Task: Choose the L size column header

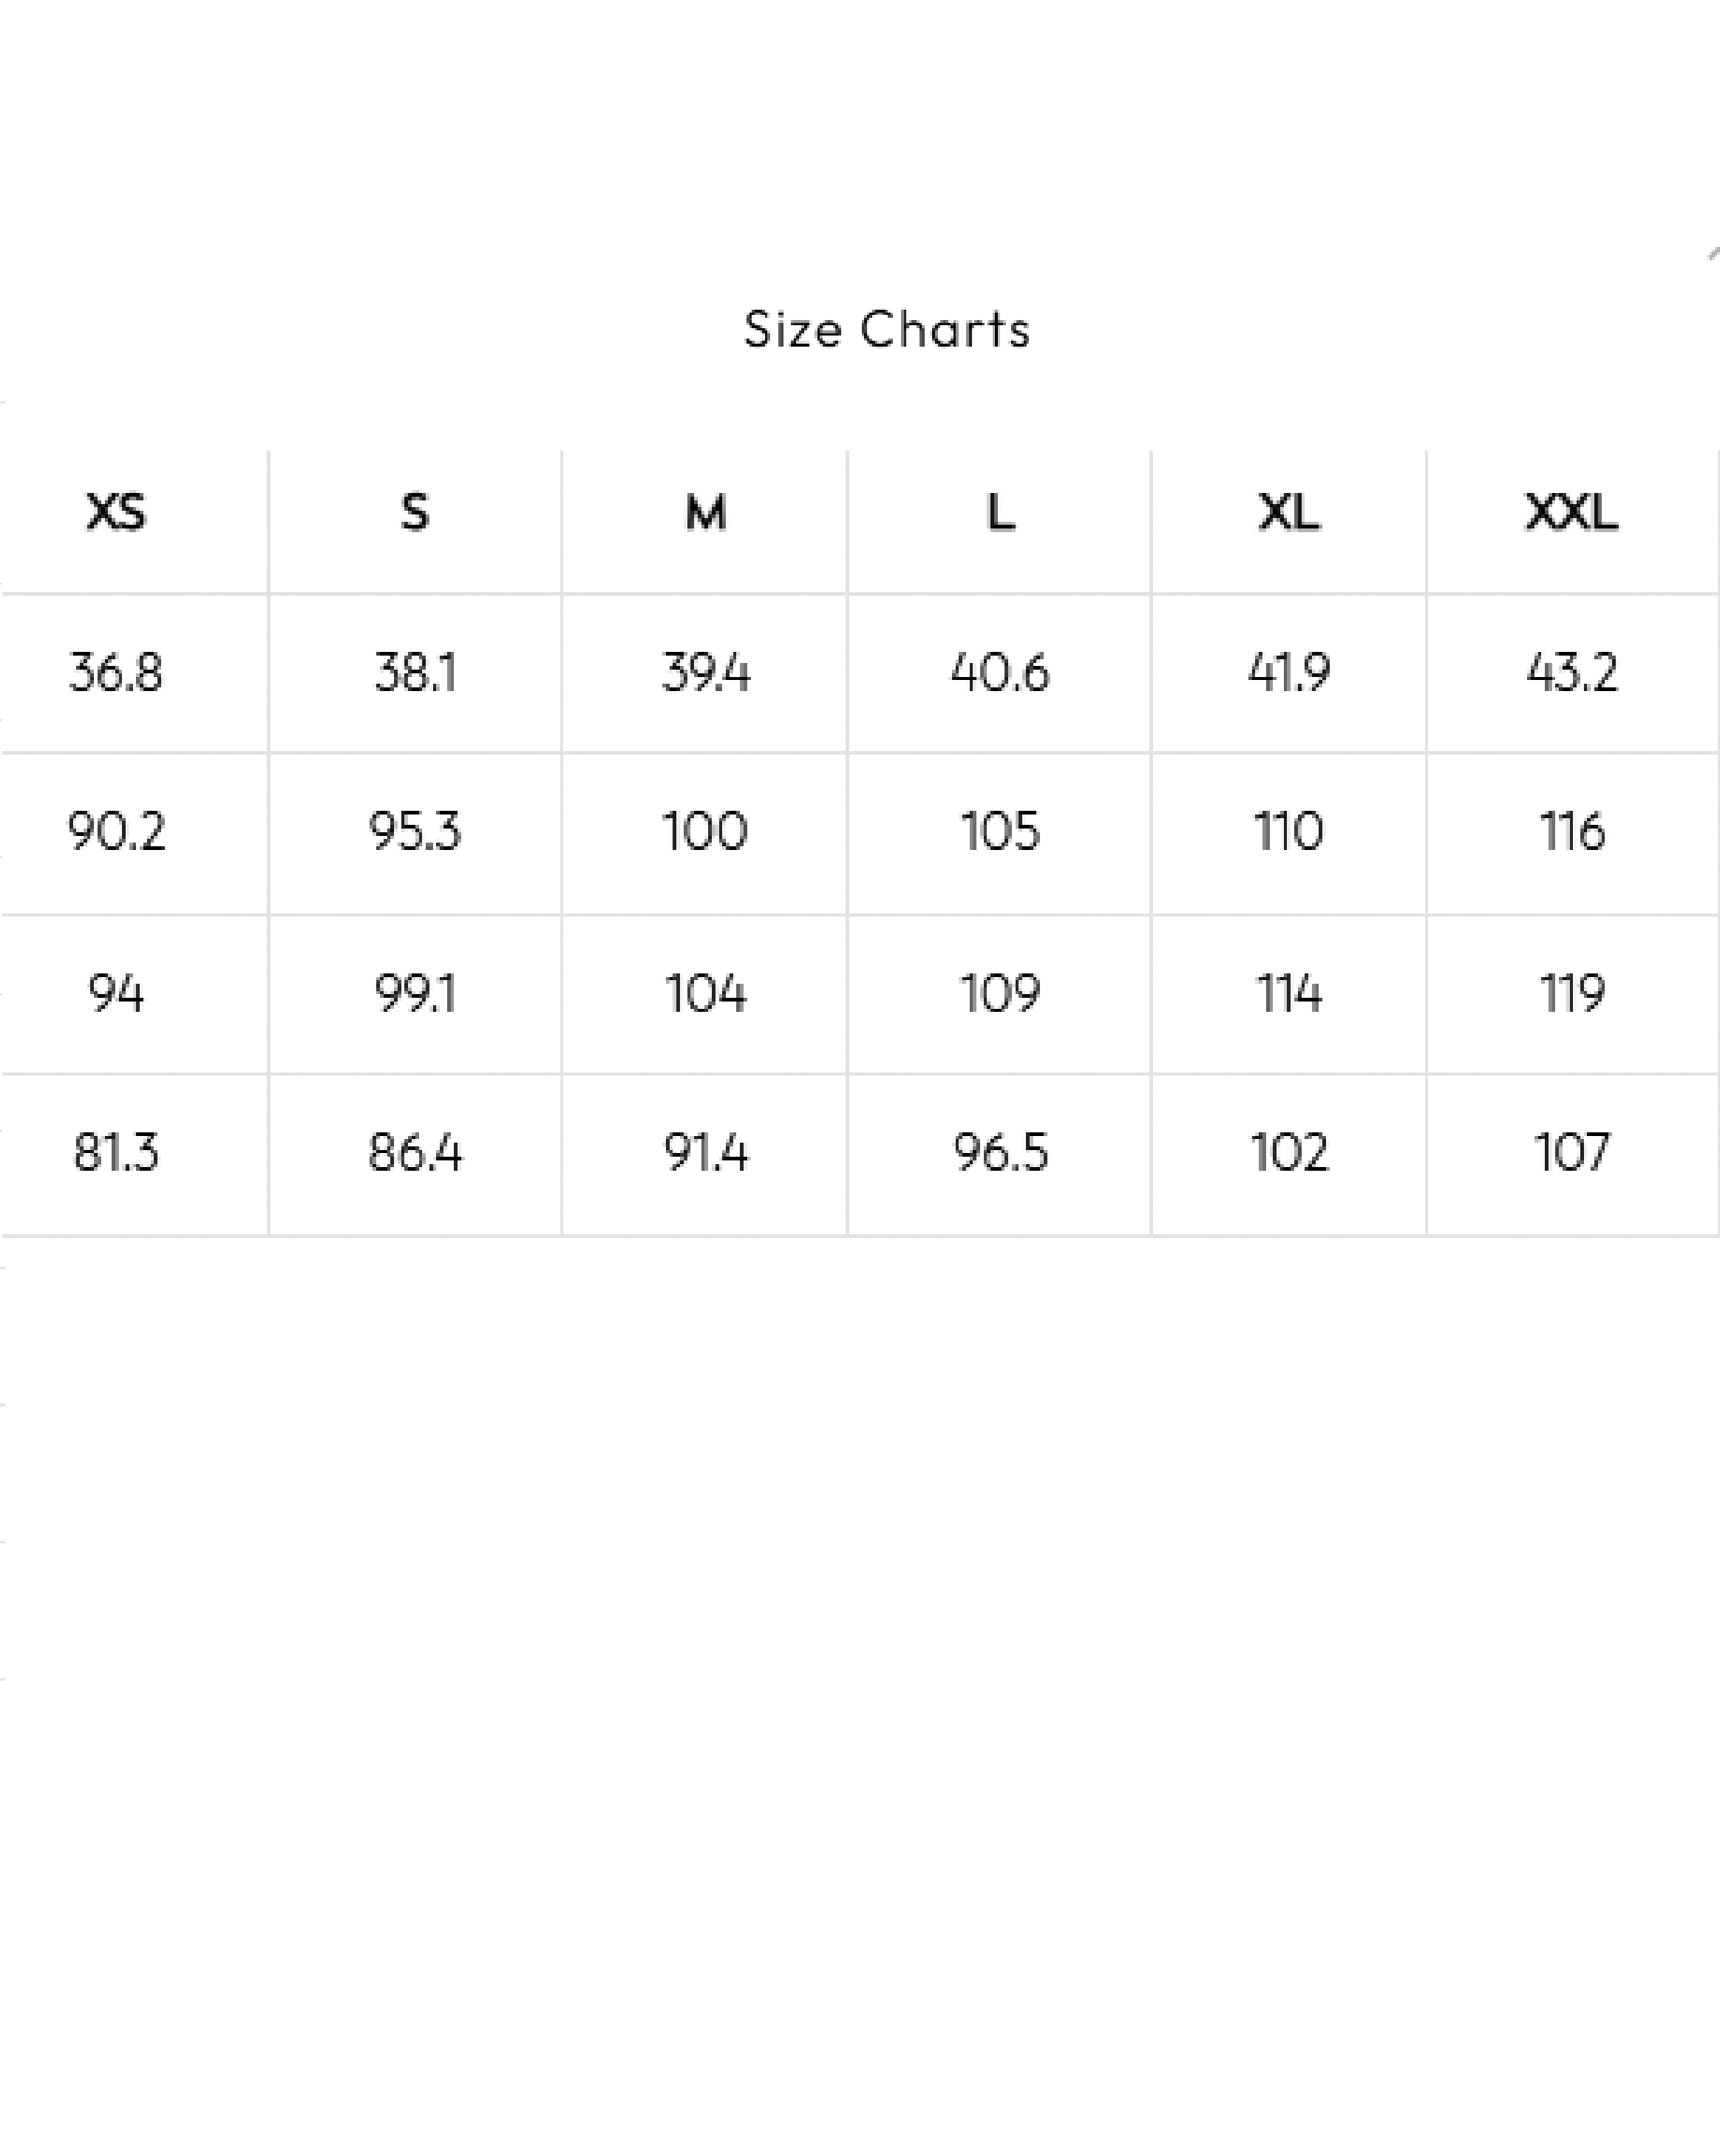Action: (x=1000, y=513)
